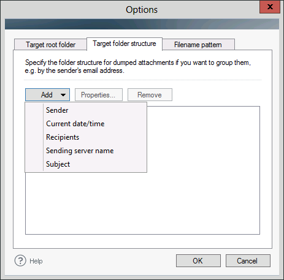
Task: Select Sending server name menu entry
Action: [x=86, y=151]
